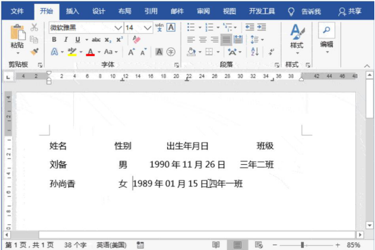Align text to the right
375x250 pixels.
click(x=215, y=39)
